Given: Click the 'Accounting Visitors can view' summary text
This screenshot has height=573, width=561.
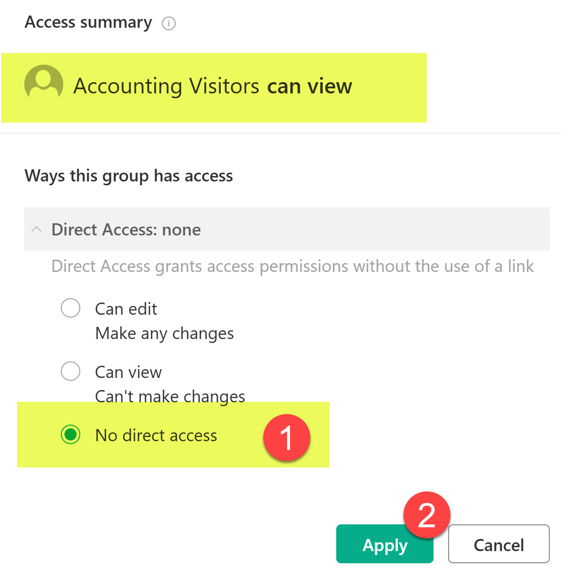Looking at the screenshot, I should coord(213,87).
